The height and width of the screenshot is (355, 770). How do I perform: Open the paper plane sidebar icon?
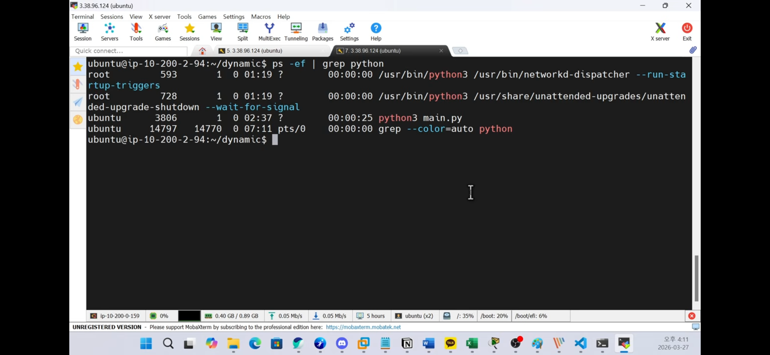tap(78, 102)
